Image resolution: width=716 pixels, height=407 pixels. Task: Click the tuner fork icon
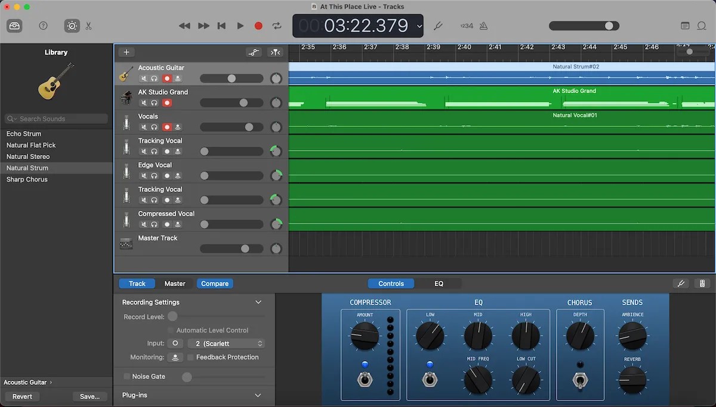tap(437, 26)
